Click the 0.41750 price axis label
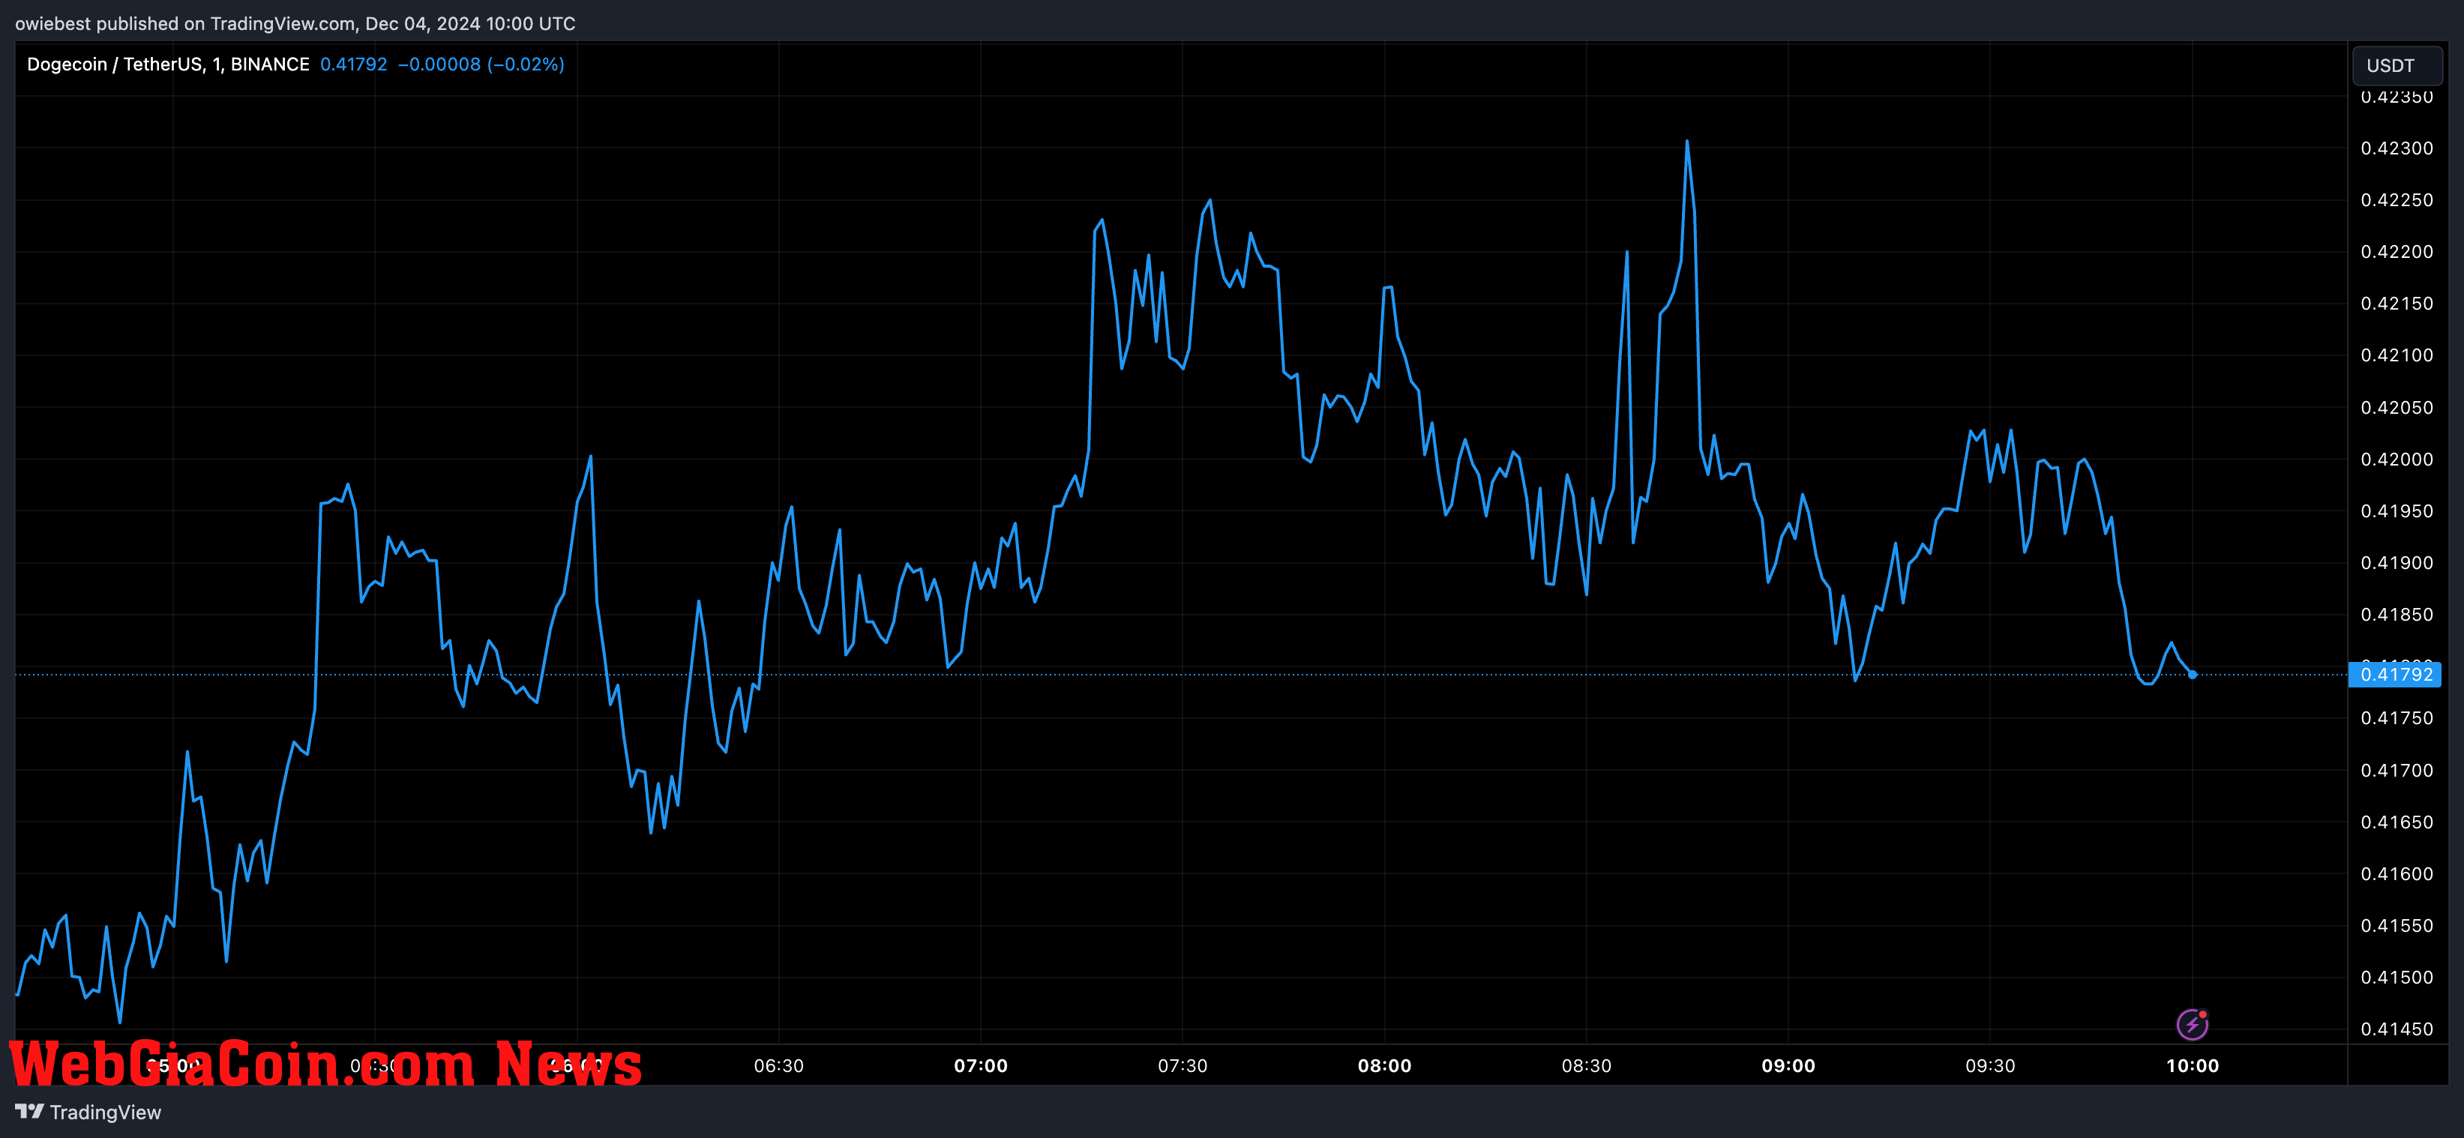This screenshot has width=2464, height=1138. coord(2396,718)
